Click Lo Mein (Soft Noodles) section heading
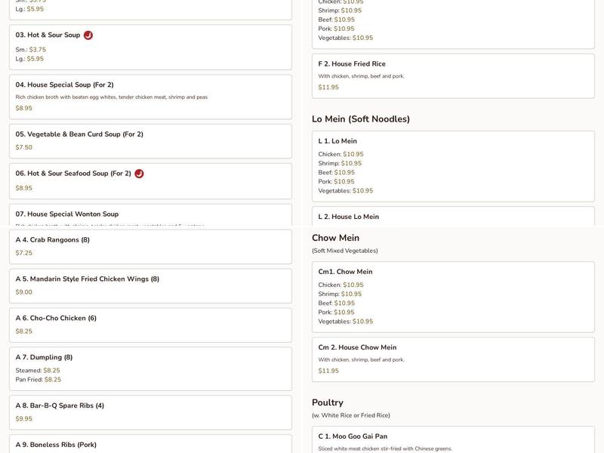This screenshot has height=453, width=604. tap(361, 119)
